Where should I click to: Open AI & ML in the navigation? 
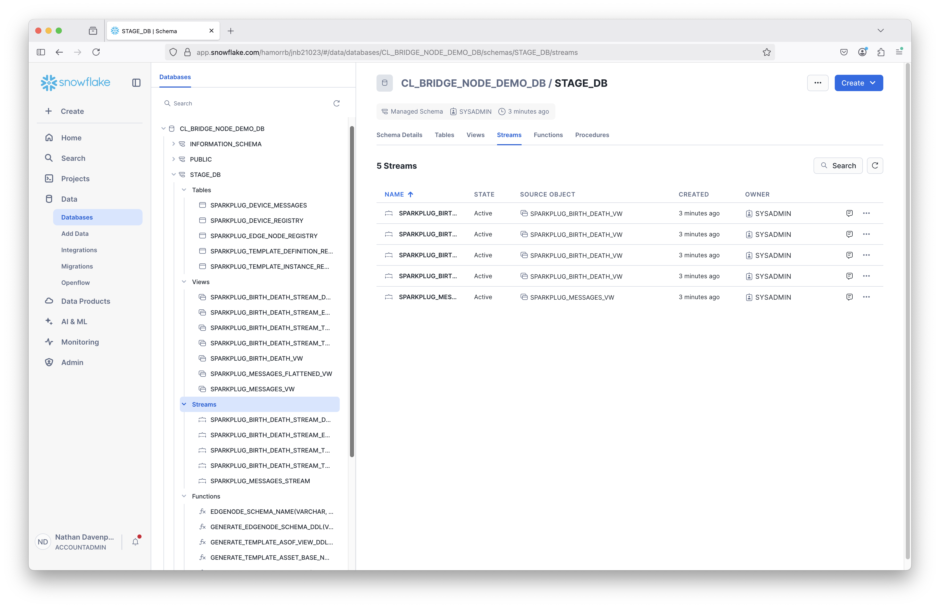pyautogui.click(x=74, y=322)
